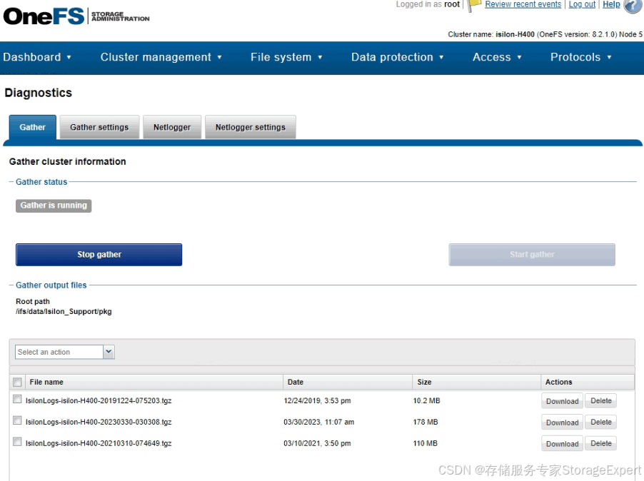Open the Protocols menu

point(580,57)
